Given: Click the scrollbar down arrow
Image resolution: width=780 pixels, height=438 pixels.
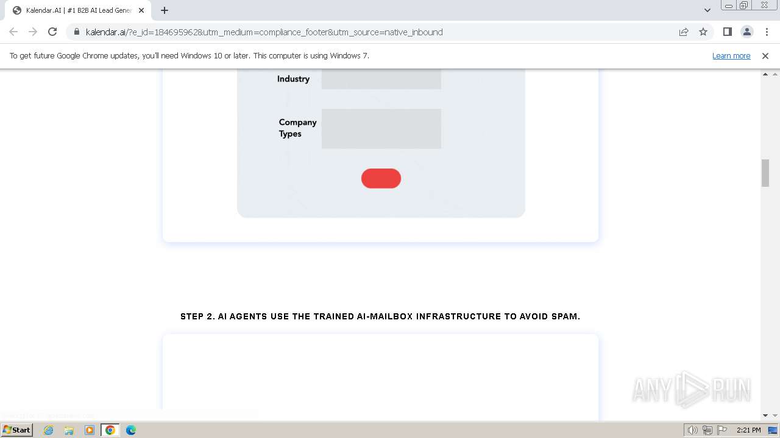Looking at the screenshot, I should [765, 415].
